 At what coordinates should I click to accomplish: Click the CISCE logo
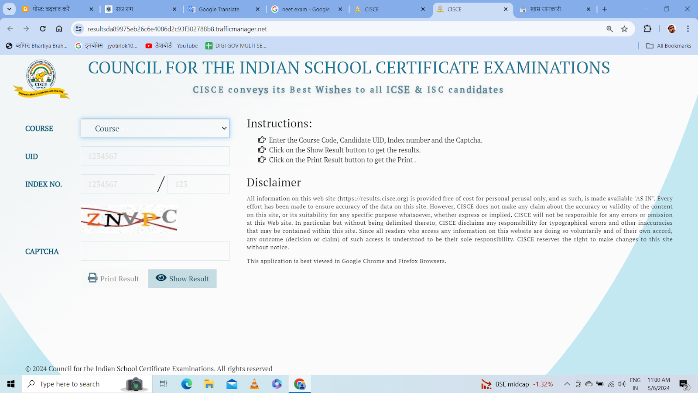click(x=41, y=79)
